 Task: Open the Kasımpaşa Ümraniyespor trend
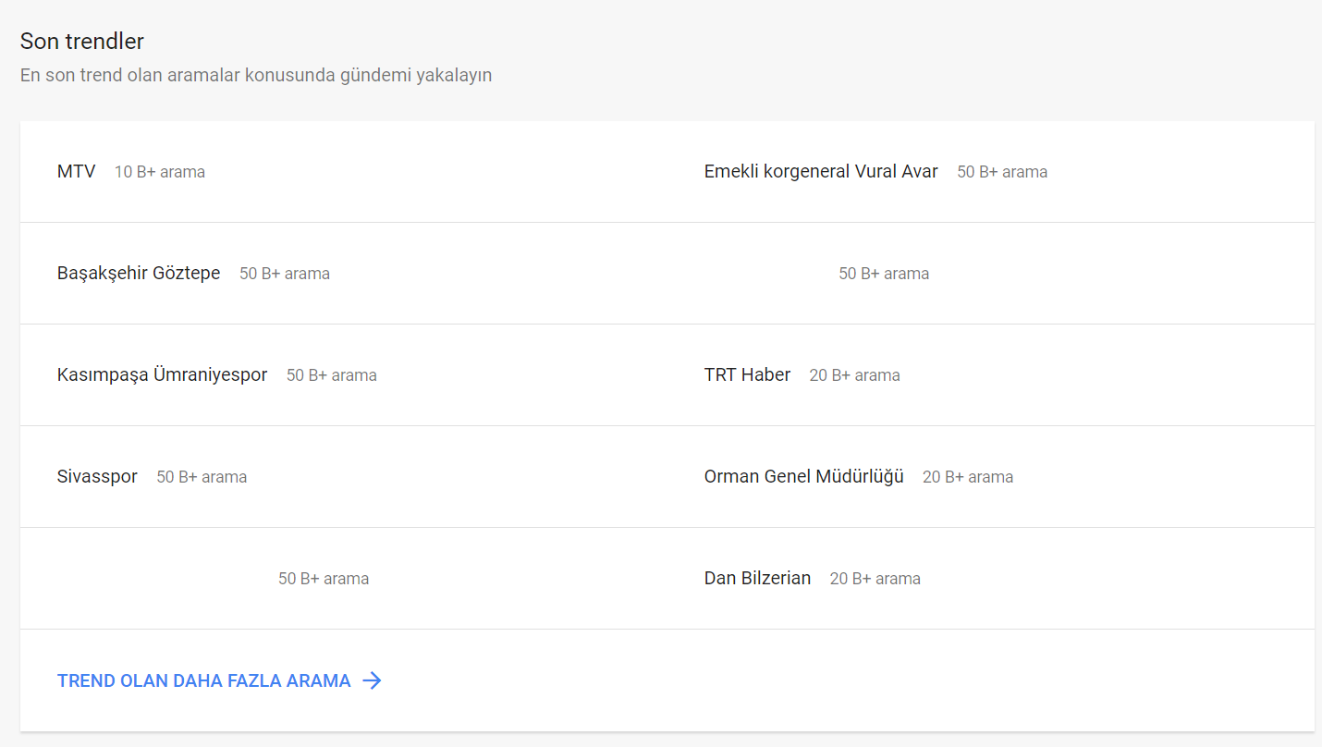click(162, 375)
